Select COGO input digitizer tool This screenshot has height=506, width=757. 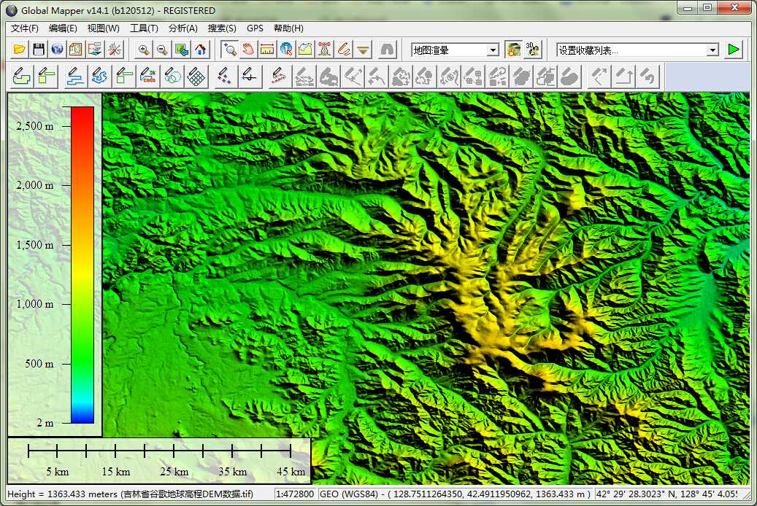[x=149, y=77]
